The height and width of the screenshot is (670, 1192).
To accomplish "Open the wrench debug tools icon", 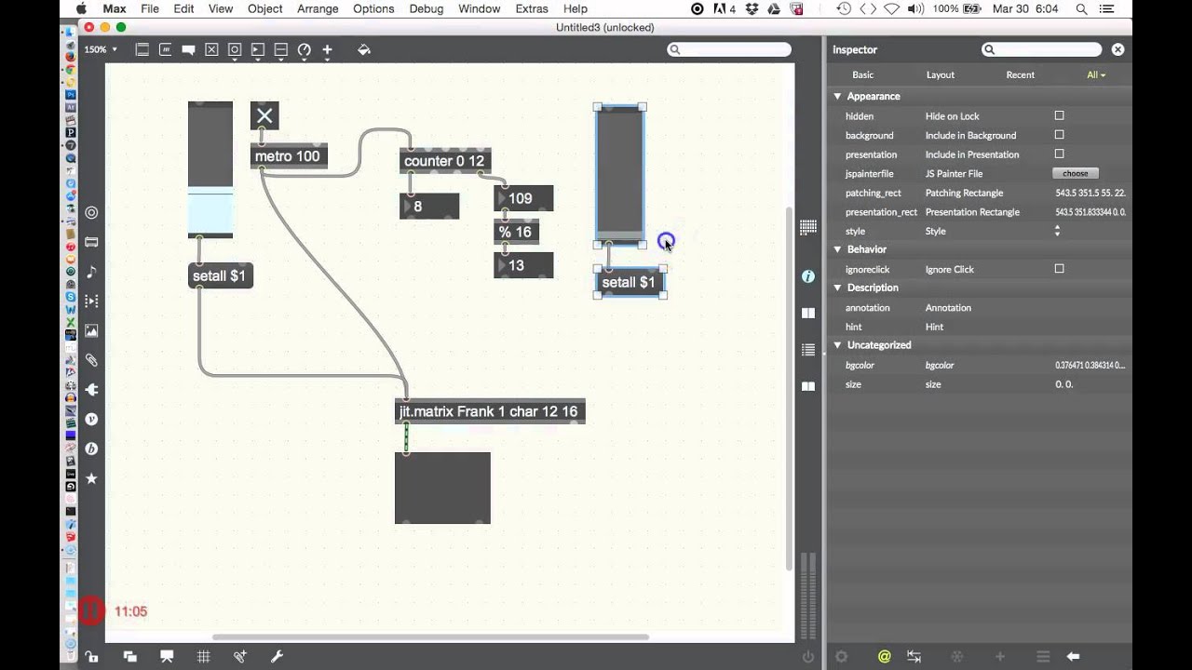I will pyautogui.click(x=277, y=656).
